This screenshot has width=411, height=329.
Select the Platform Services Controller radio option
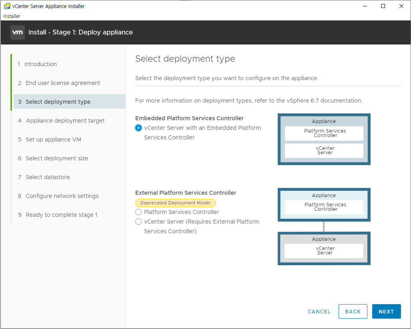[138, 212]
